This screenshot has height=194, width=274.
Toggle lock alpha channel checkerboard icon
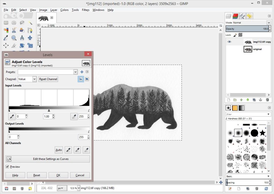point(241,35)
